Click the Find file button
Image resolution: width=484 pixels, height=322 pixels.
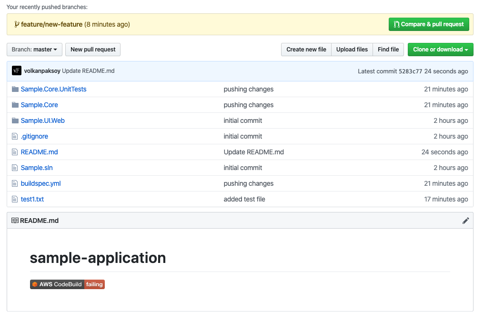[x=388, y=50]
